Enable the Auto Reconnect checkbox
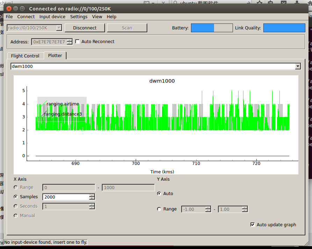The width and height of the screenshot is (312, 249). click(x=78, y=41)
